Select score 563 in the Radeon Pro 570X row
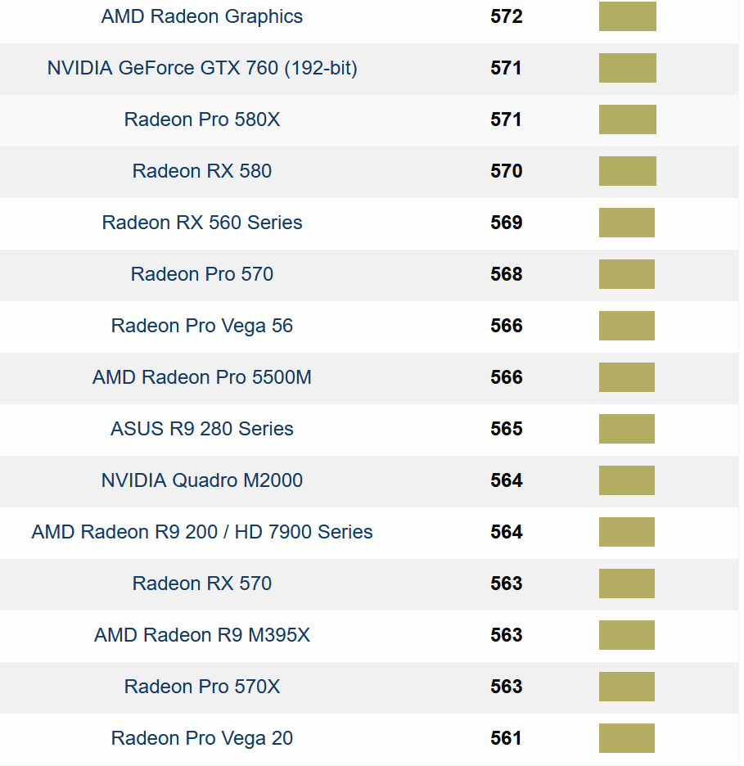Viewport: 744px width, 766px height. 507,687
